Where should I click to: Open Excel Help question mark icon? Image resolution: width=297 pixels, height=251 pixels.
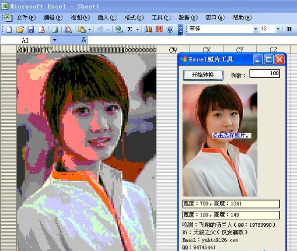170,29
